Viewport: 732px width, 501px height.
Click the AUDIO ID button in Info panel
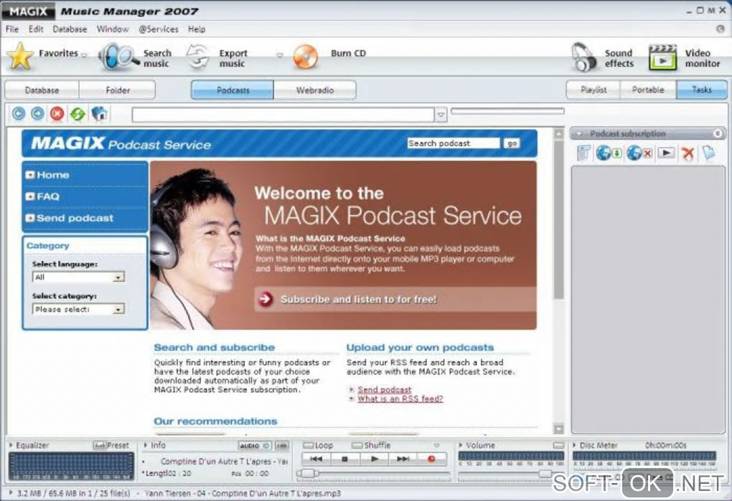point(255,446)
